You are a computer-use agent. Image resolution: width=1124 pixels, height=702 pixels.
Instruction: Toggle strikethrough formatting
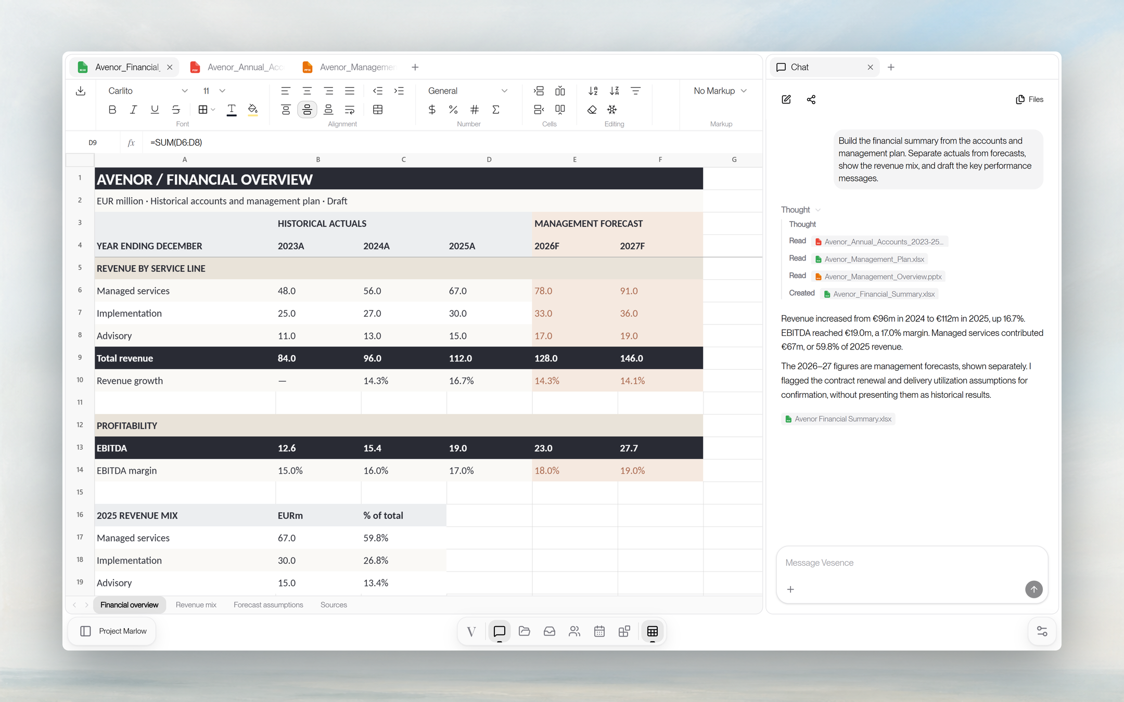[x=176, y=110]
